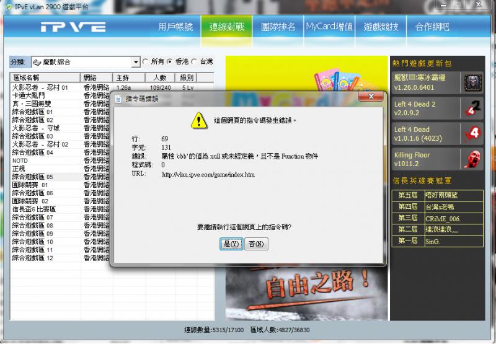496x344 pixels.
Task: Switch to the 連線對戰 tab
Action: 227,27
